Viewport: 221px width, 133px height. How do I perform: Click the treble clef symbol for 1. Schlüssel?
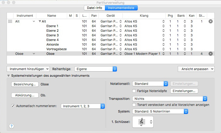tap(141, 122)
